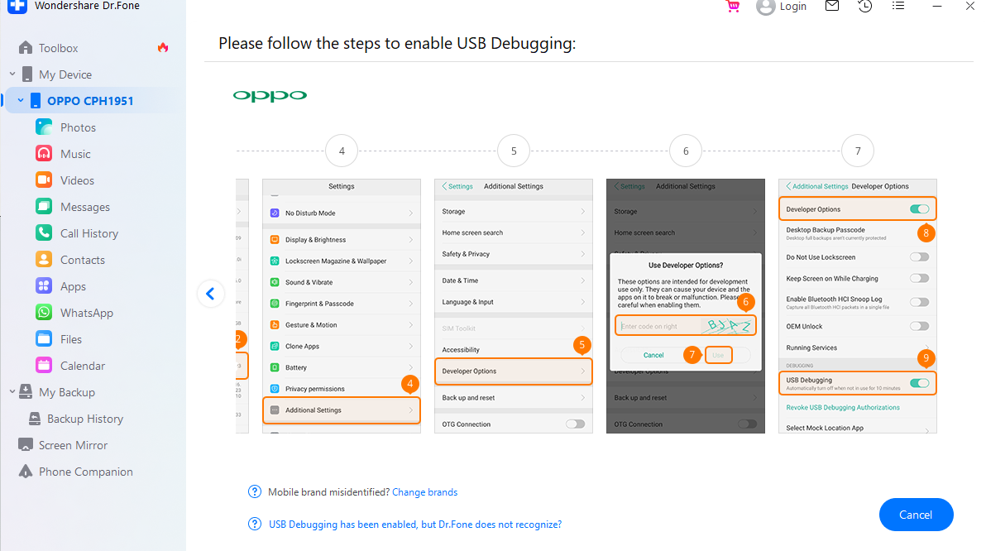Open the history clock icon
Viewport: 986px width, 551px height.
point(865,6)
